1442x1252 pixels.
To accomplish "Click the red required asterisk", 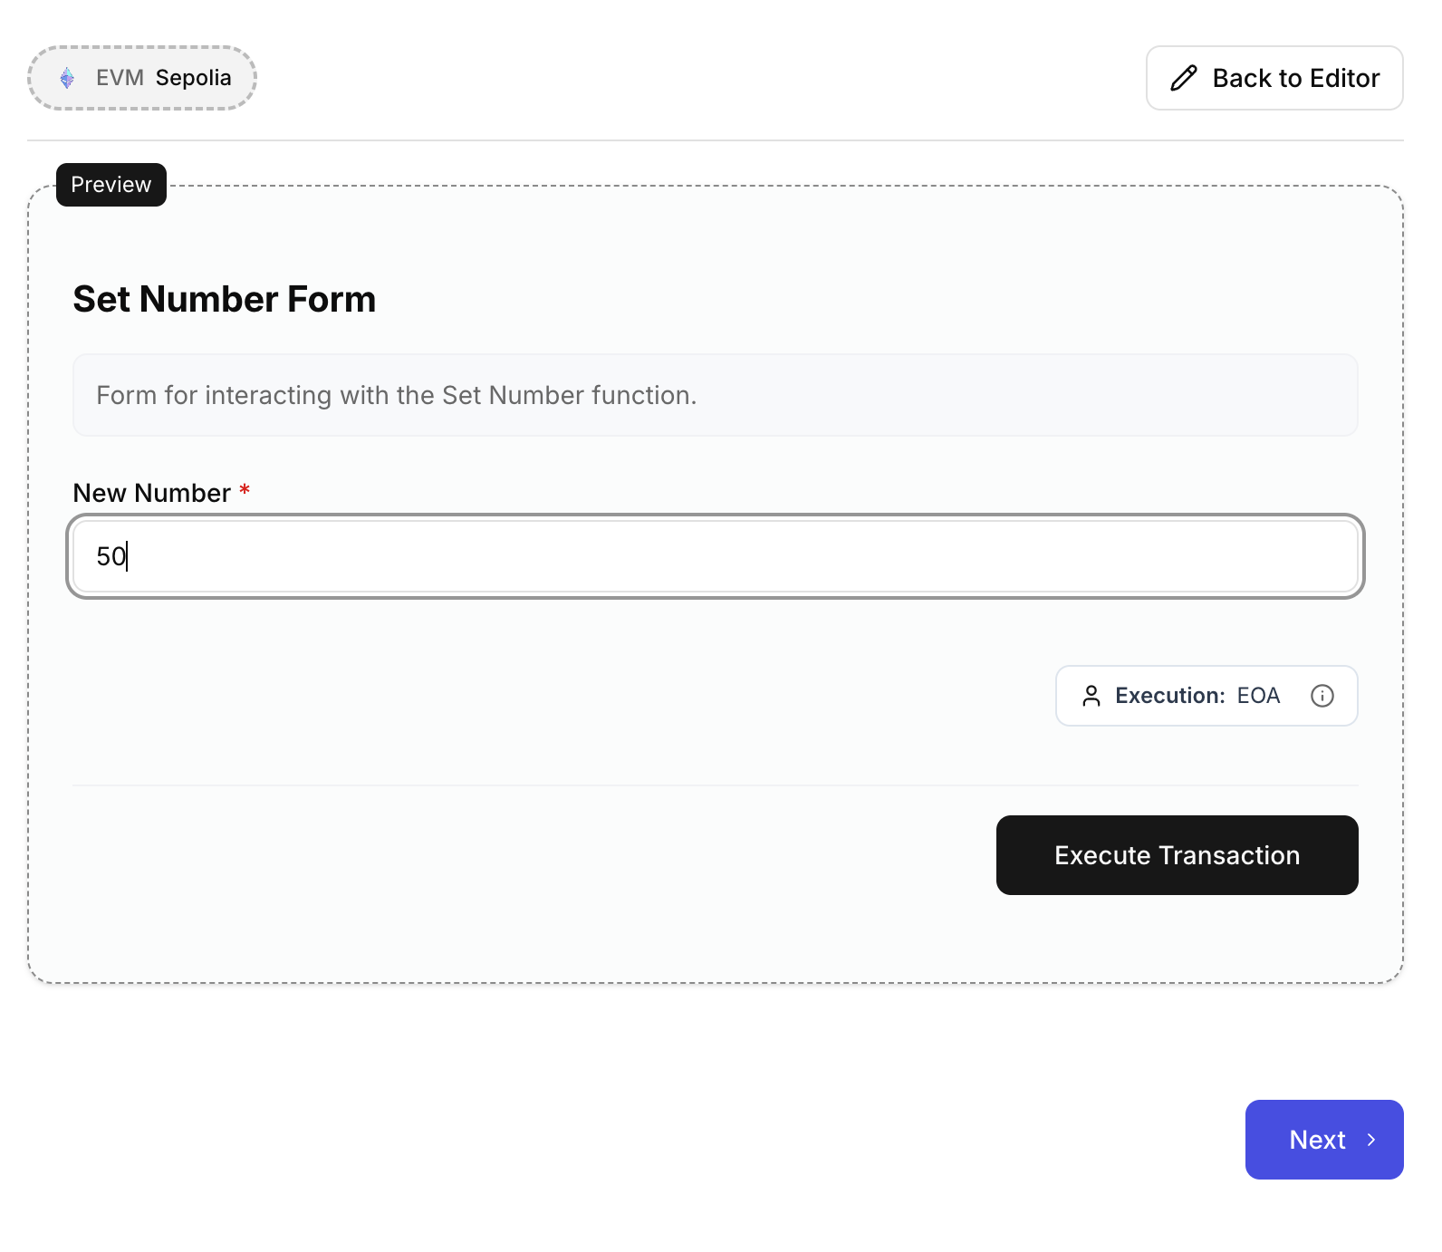I will (245, 491).
